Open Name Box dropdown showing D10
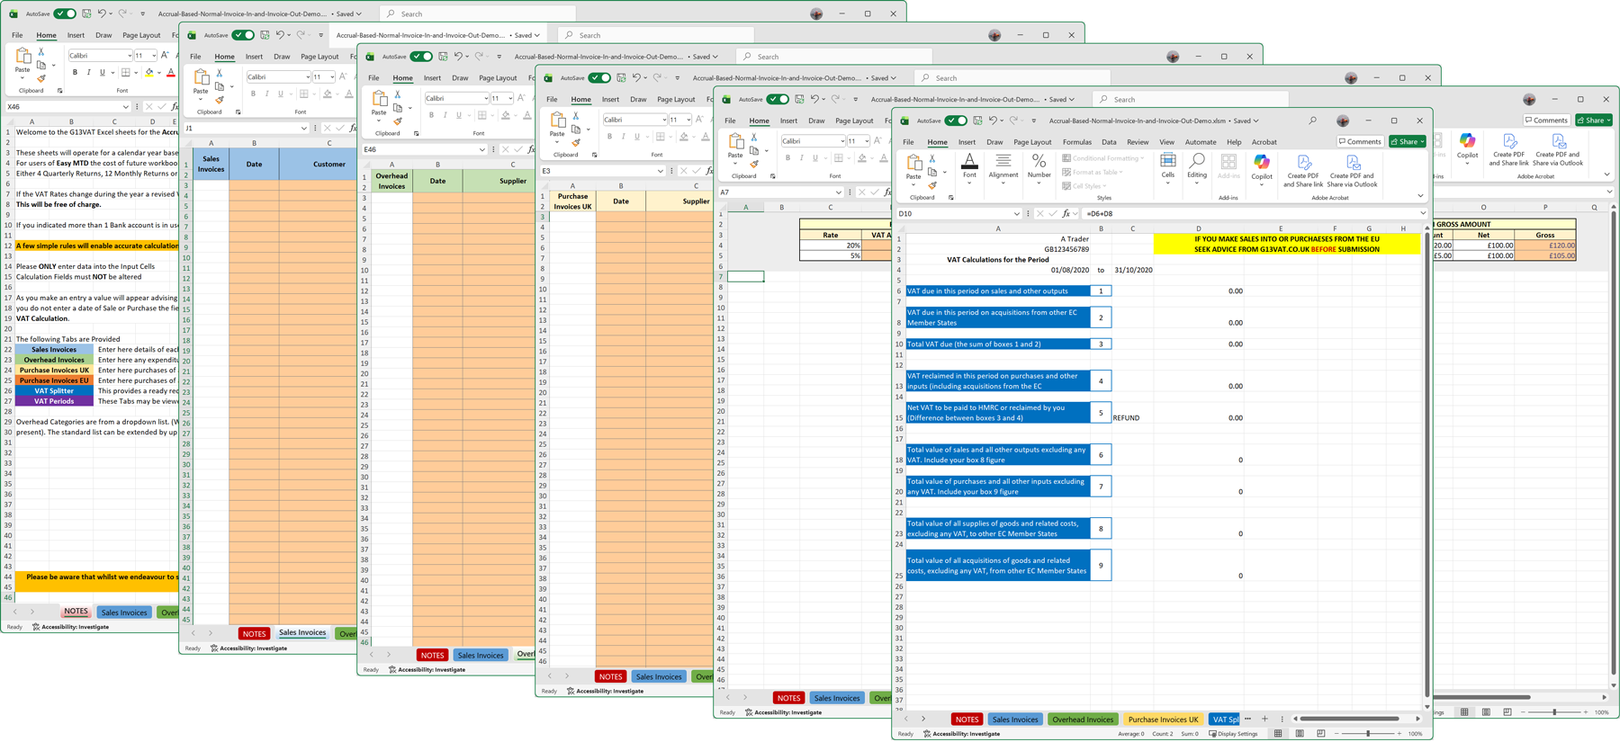The image size is (1620, 742). pyautogui.click(x=1016, y=214)
